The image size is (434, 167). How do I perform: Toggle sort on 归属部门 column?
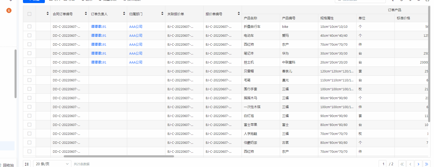162,14
